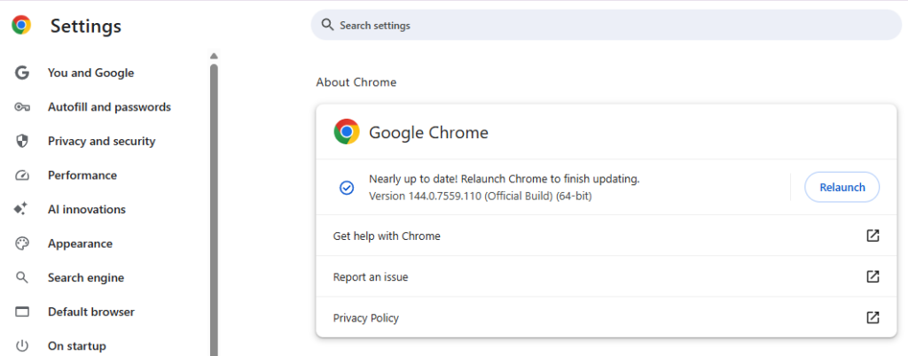Click the Performance gauge icon
The height and width of the screenshot is (356, 908).
point(22,175)
